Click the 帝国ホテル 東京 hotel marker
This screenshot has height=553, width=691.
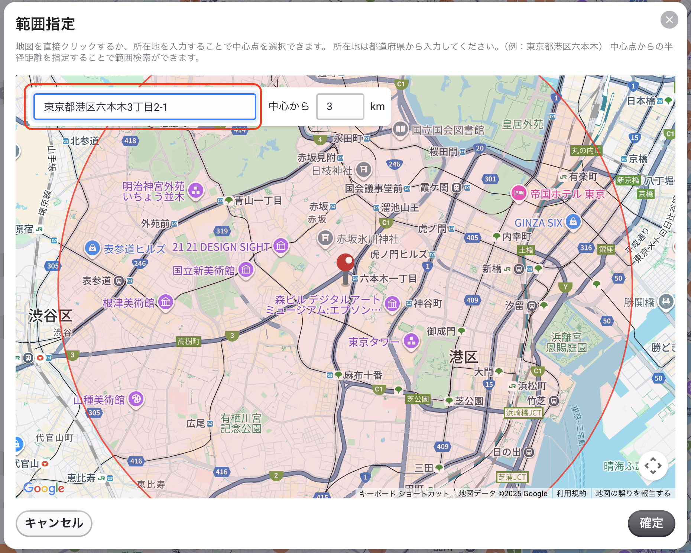coord(519,194)
